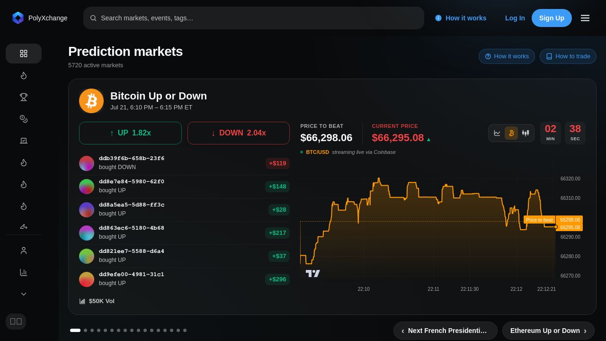606x341 pixels.
Task: Open the How it works pill button
Action: pyautogui.click(x=507, y=56)
